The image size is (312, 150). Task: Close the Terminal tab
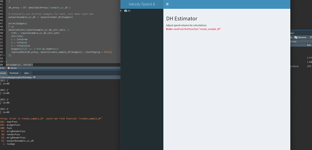pyautogui.click(x=20, y=73)
